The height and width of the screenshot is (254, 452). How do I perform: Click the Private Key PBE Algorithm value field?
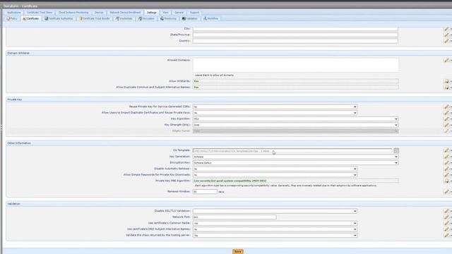pyautogui.click(x=296, y=181)
